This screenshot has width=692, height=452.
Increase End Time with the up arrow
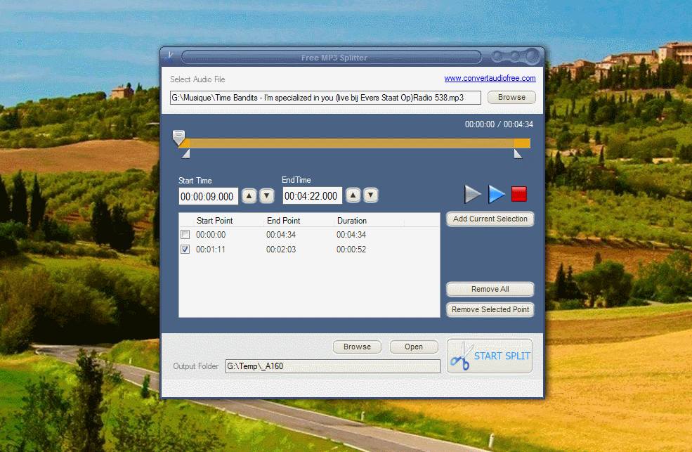[353, 195]
